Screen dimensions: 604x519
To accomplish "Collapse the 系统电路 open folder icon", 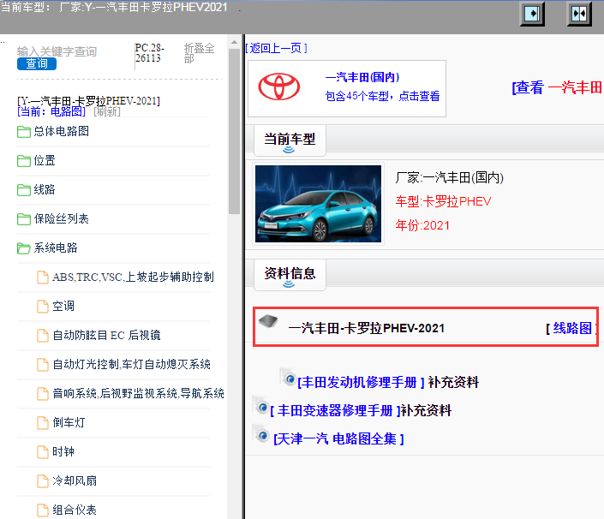I will (x=24, y=248).
